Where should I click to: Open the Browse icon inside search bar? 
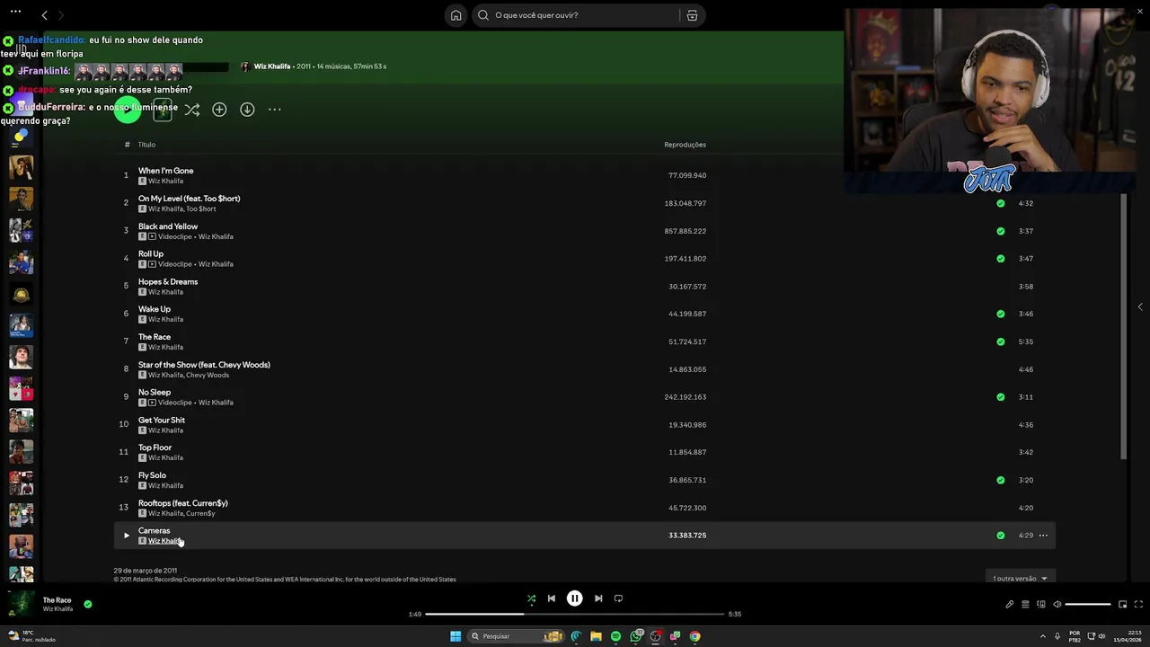tap(692, 15)
